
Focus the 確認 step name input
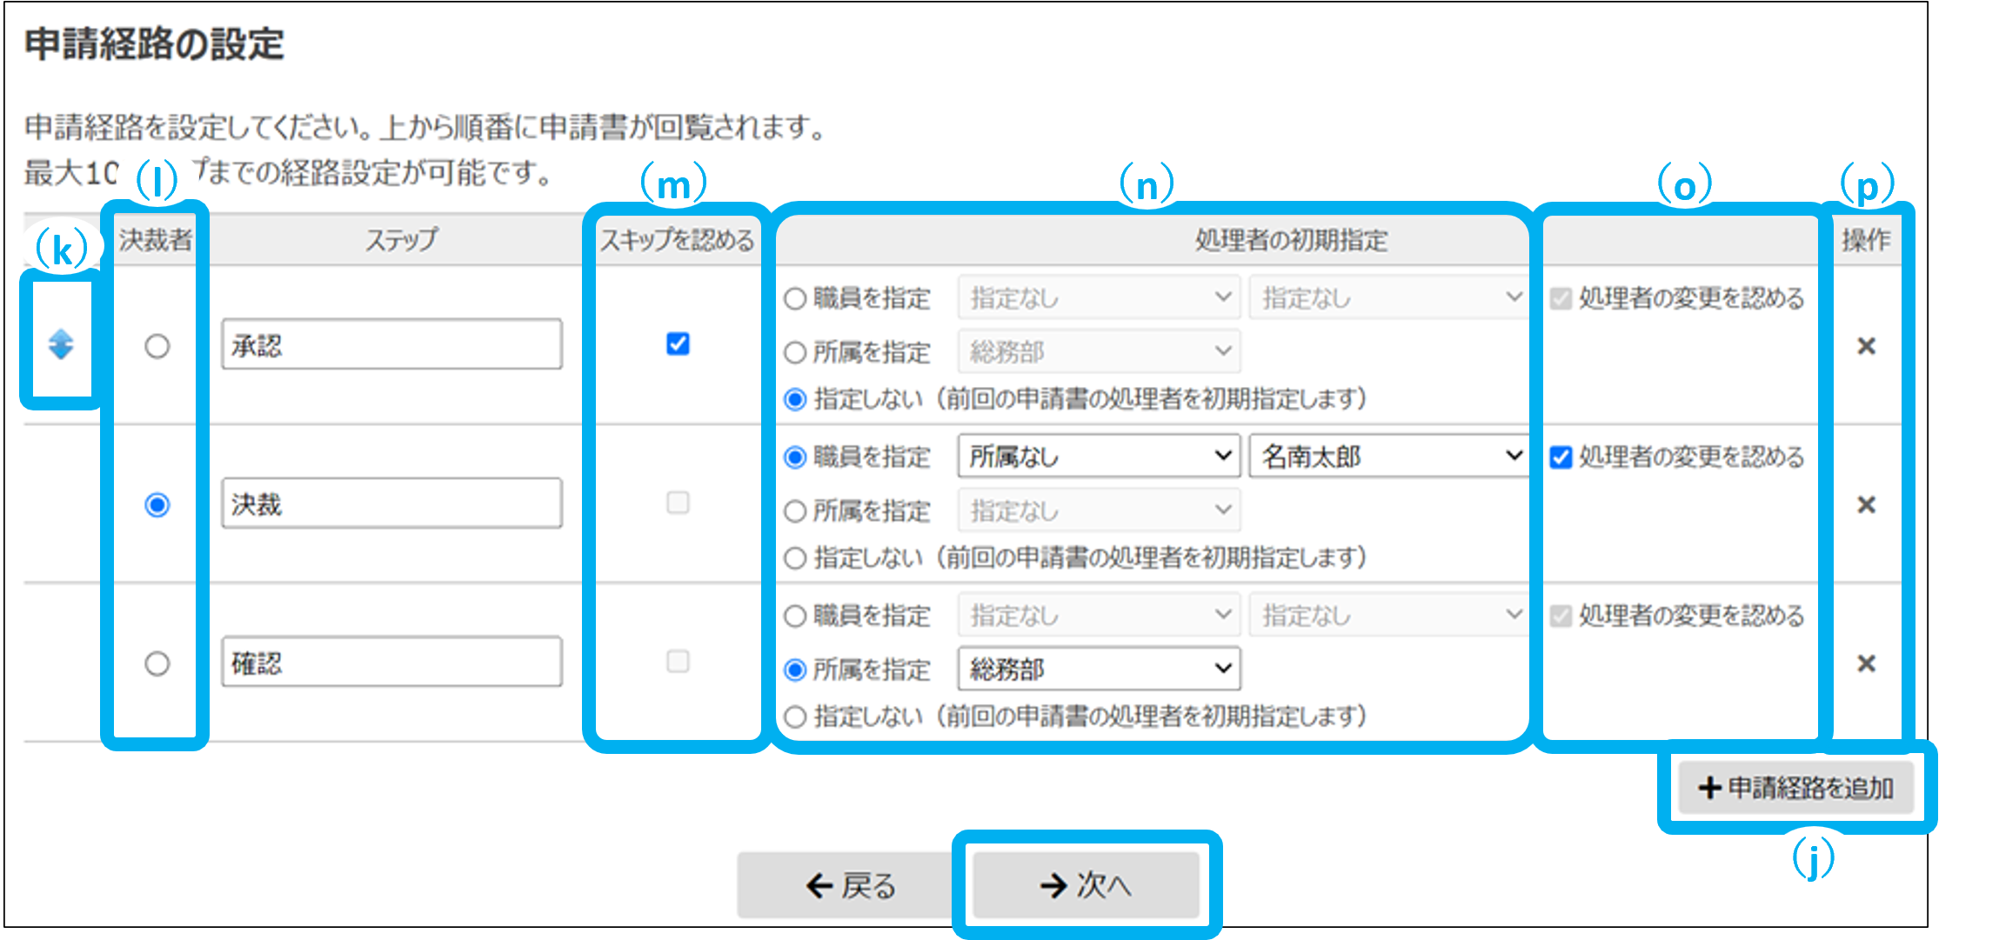pyautogui.click(x=391, y=663)
